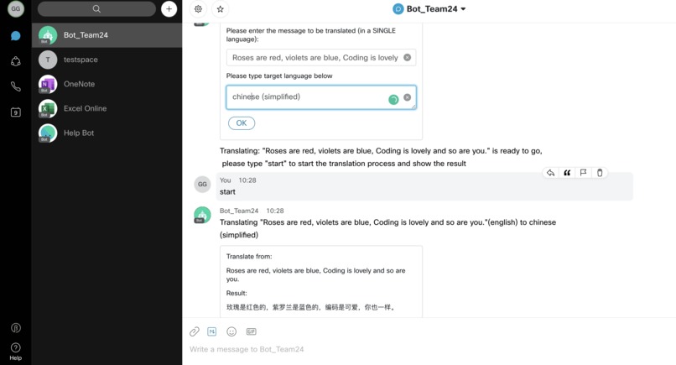This screenshot has height=365, width=676.
Task: Click the Bot_Team24 icon in header
Action: click(x=398, y=8)
